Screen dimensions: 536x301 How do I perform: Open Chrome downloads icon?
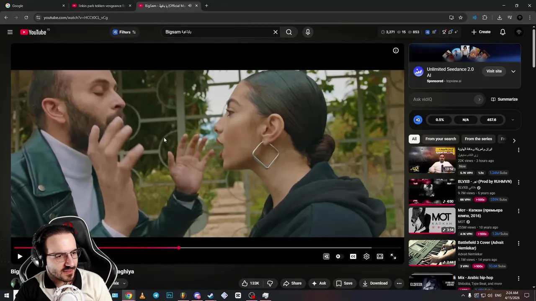pyautogui.click(x=500, y=18)
